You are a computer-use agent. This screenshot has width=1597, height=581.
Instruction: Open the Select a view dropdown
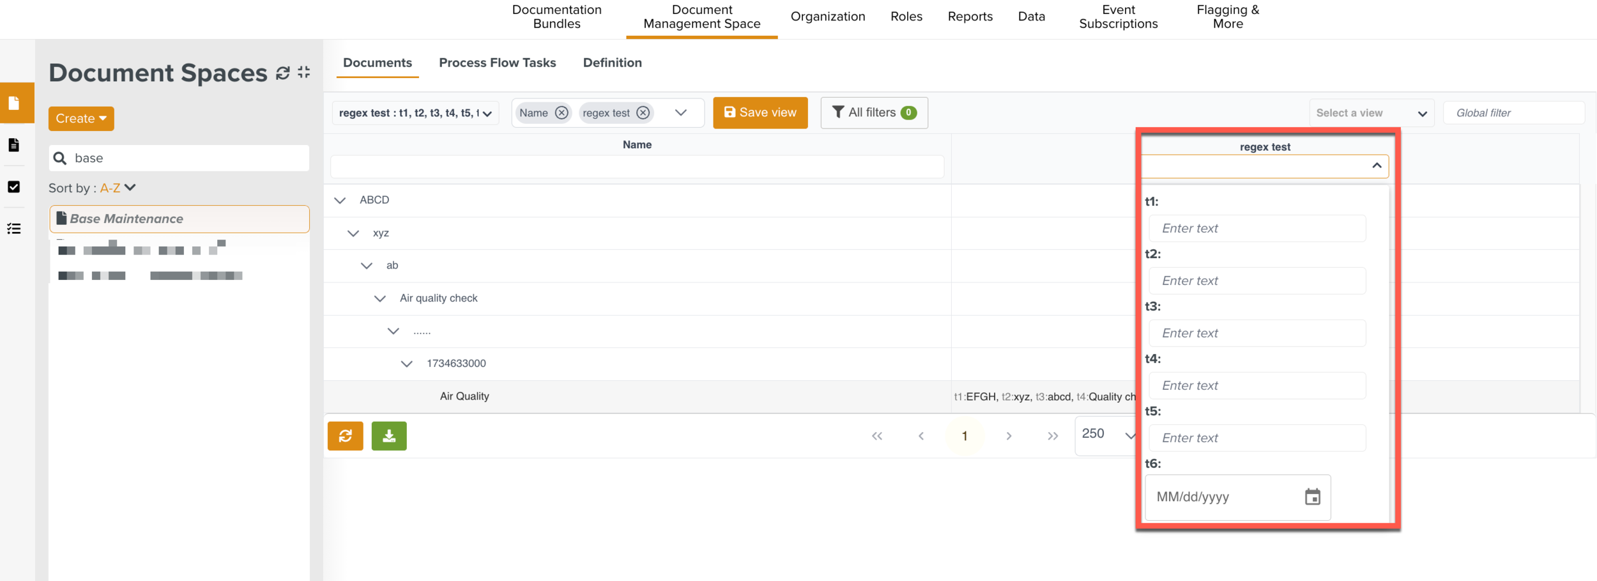point(1371,113)
